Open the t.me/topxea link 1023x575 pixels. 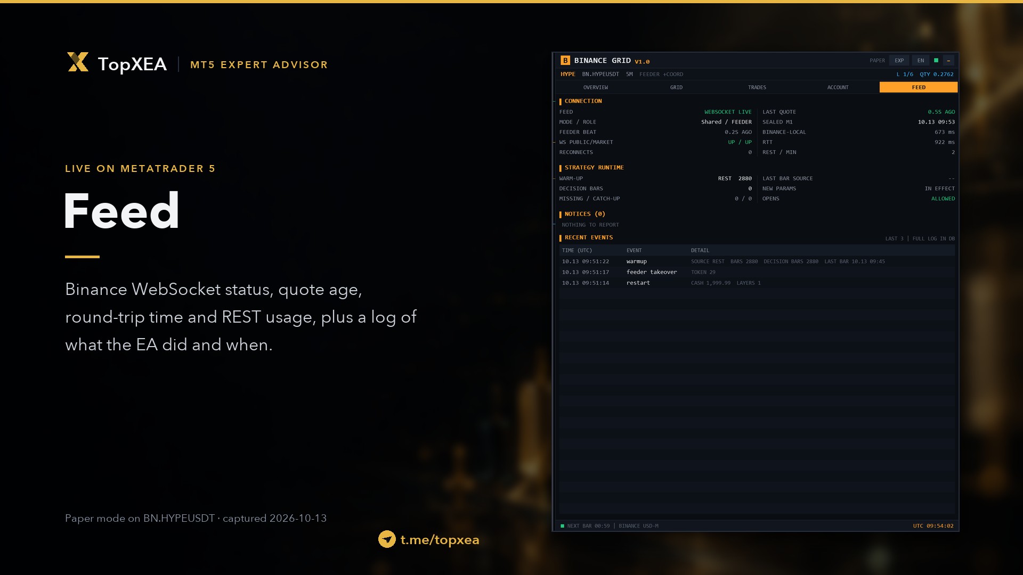click(440, 540)
